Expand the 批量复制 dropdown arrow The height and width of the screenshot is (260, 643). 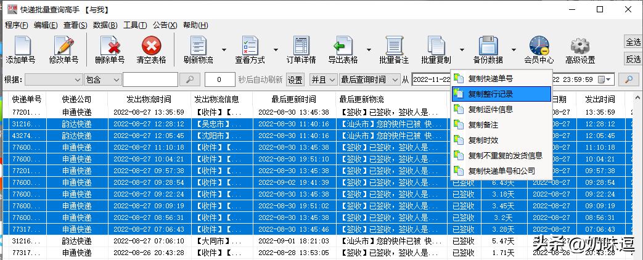[462, 50]
